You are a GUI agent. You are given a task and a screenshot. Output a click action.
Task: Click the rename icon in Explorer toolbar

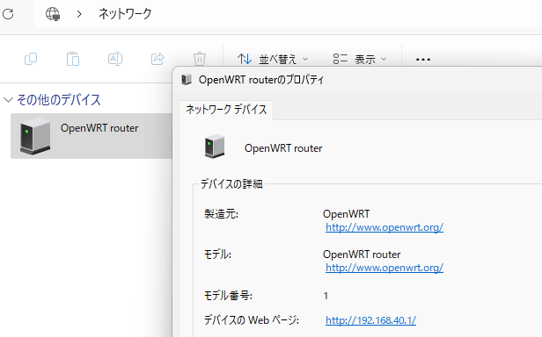115,59
